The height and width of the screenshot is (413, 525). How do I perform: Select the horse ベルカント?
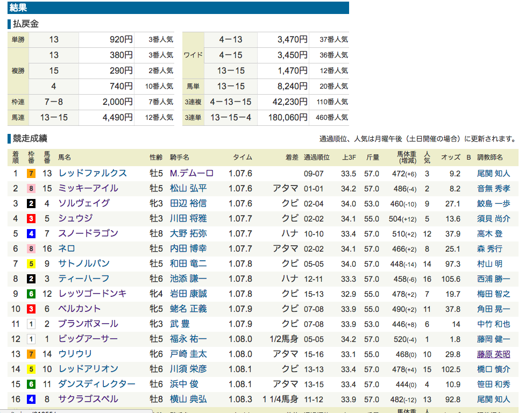pos(80,309)
